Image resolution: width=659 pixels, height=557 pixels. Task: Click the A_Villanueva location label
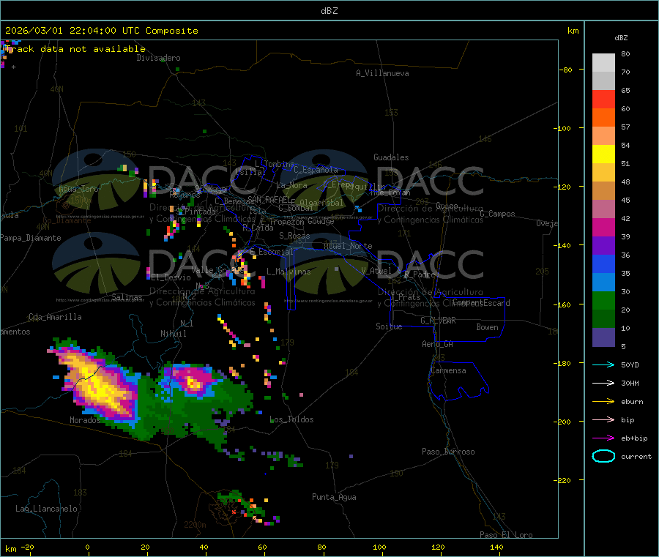(x=382, y=73)
